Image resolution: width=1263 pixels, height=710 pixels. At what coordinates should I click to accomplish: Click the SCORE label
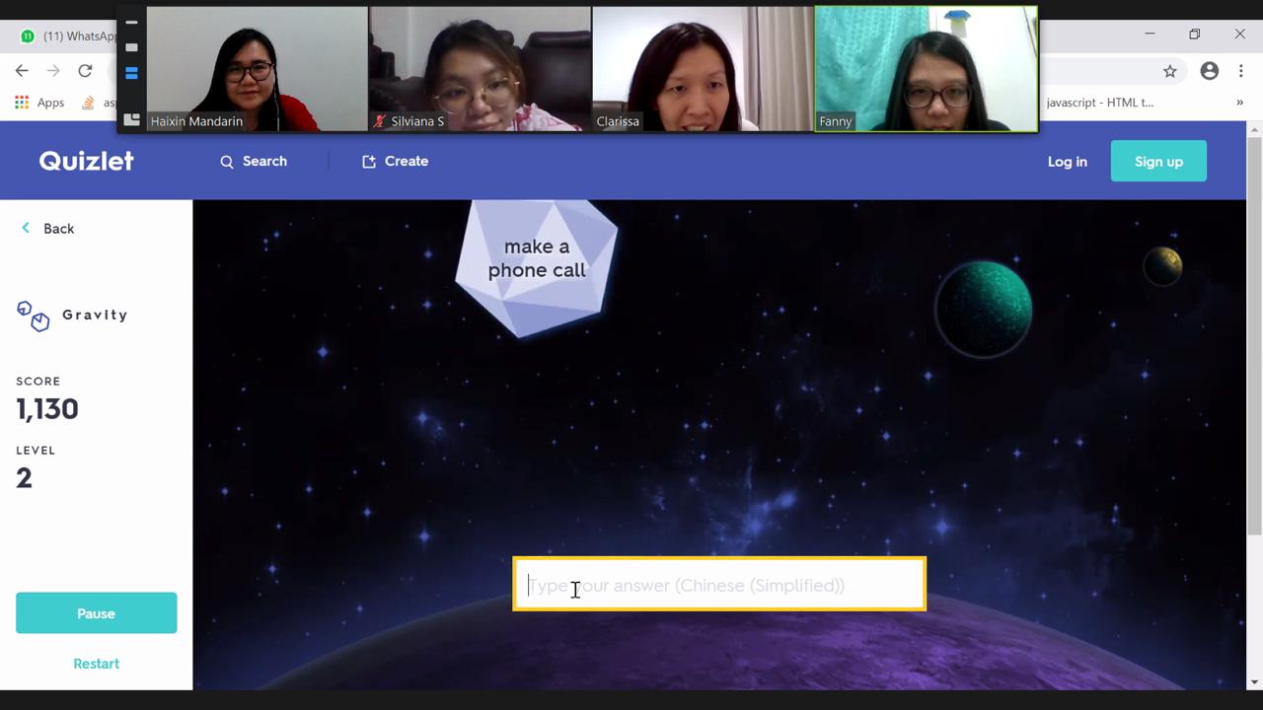pyautogui.click(x=37, y=382)
